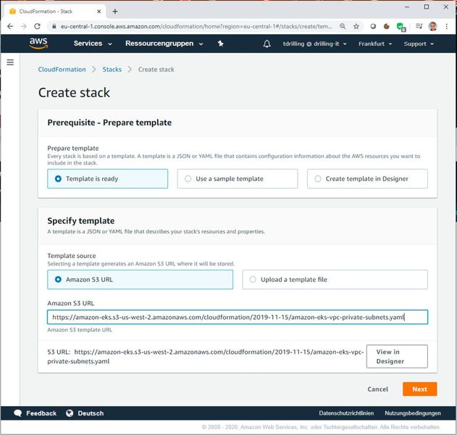Reload the page with refresh icon

[38, 26]
